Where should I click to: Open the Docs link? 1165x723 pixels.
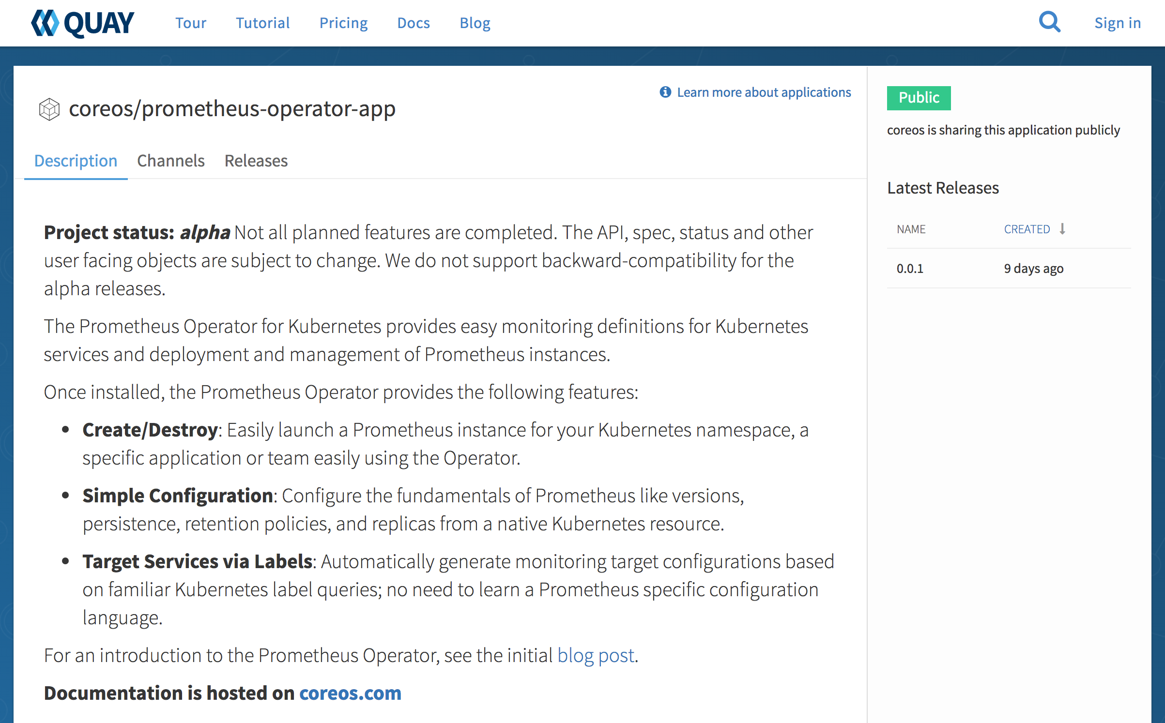(414, 23)
